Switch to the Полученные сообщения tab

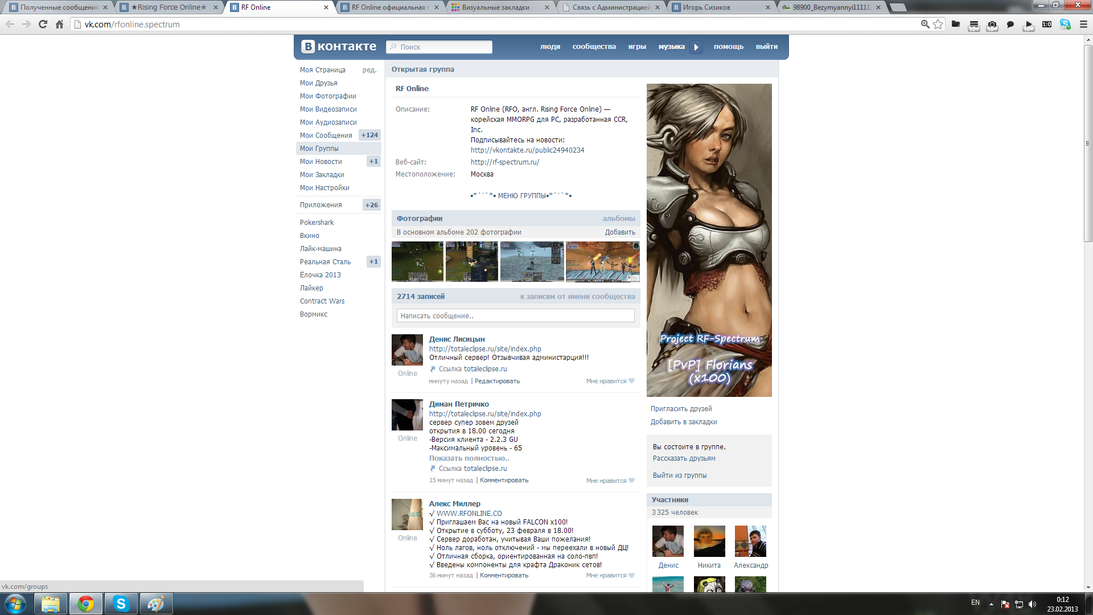59,7
